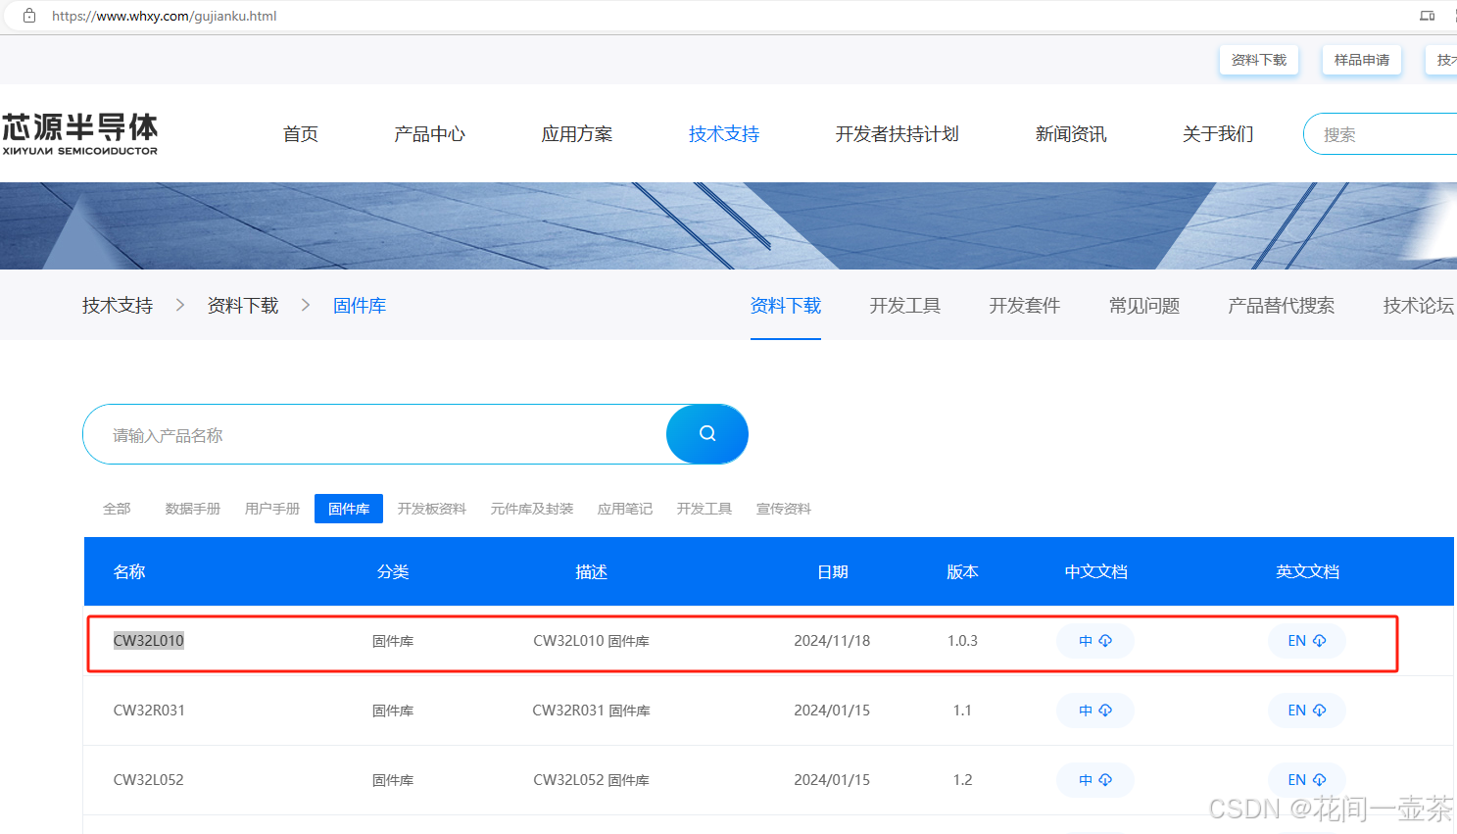Click the reader view icon in address bar
The width and height of the screenshot is (1457, 834).
[x=1428, y=16]
